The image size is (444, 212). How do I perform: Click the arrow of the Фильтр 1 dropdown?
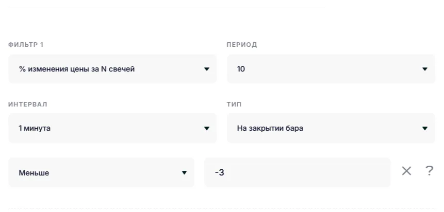(207, 69)
